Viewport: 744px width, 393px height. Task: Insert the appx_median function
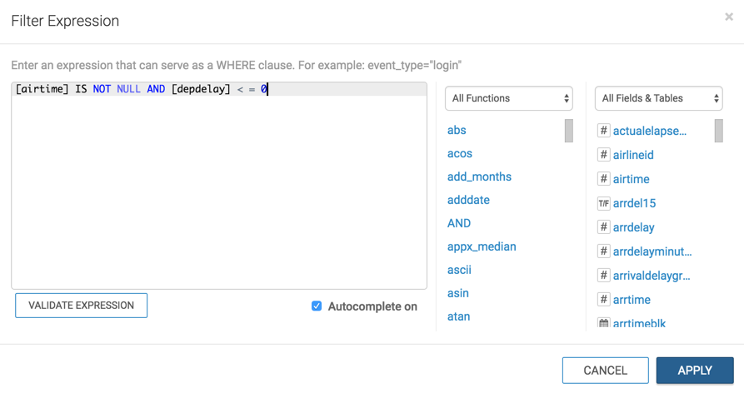point(482,246)
